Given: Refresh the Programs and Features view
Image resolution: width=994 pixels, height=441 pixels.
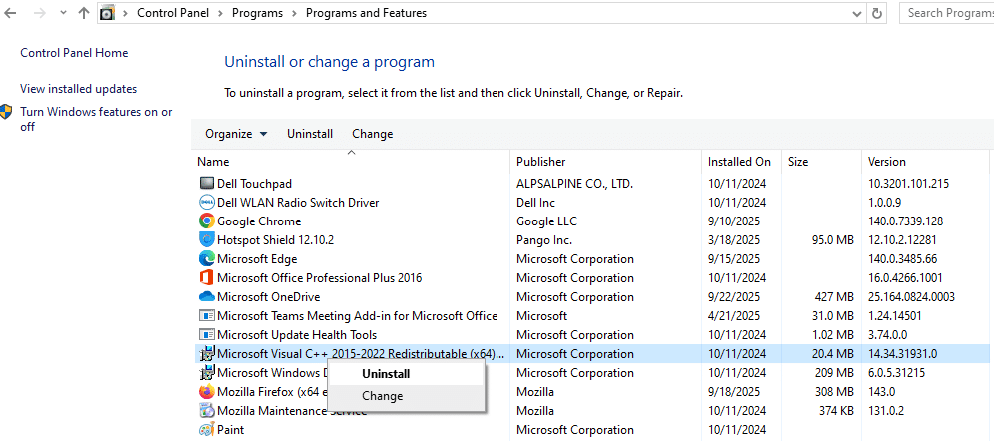Looking at the screenshot, I should point(877,13).
